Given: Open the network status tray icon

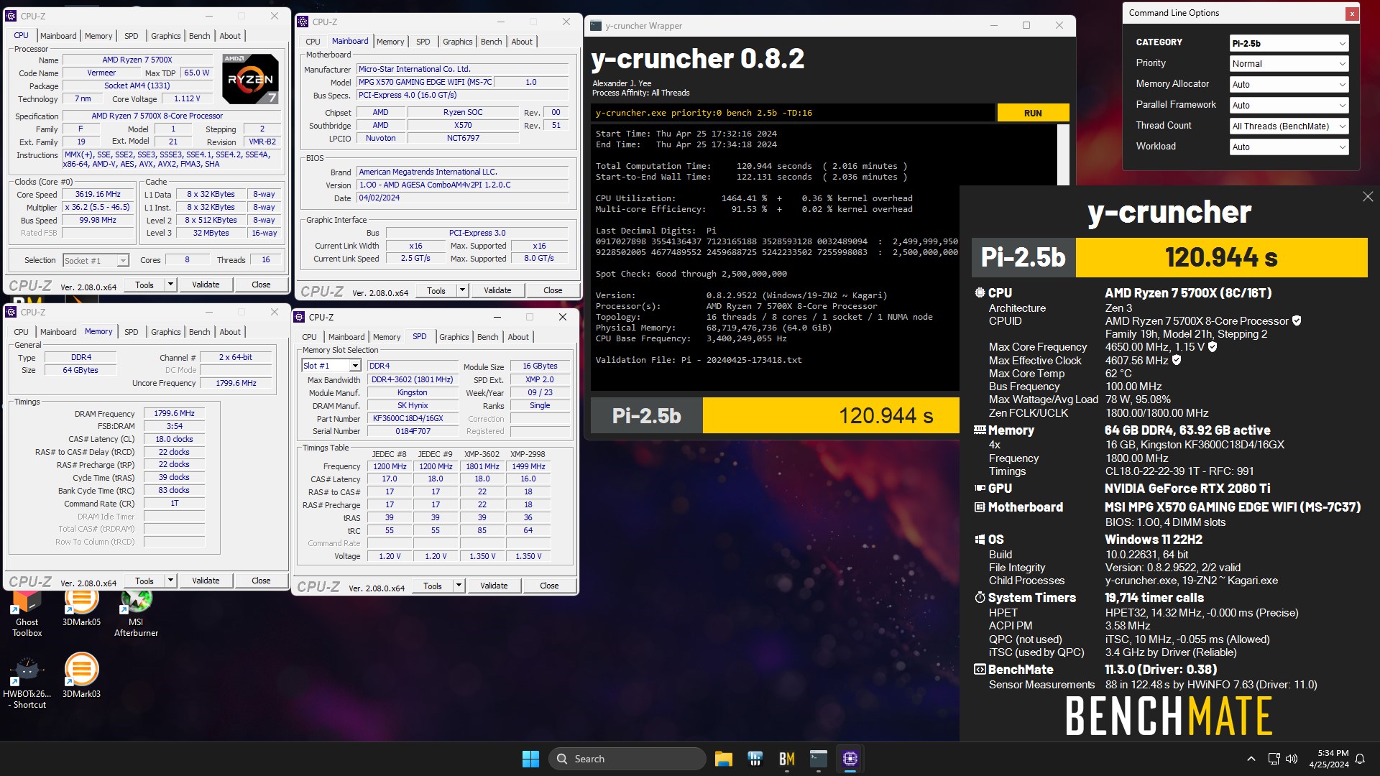Looking at the screenshot, I should click(1274, 759).
